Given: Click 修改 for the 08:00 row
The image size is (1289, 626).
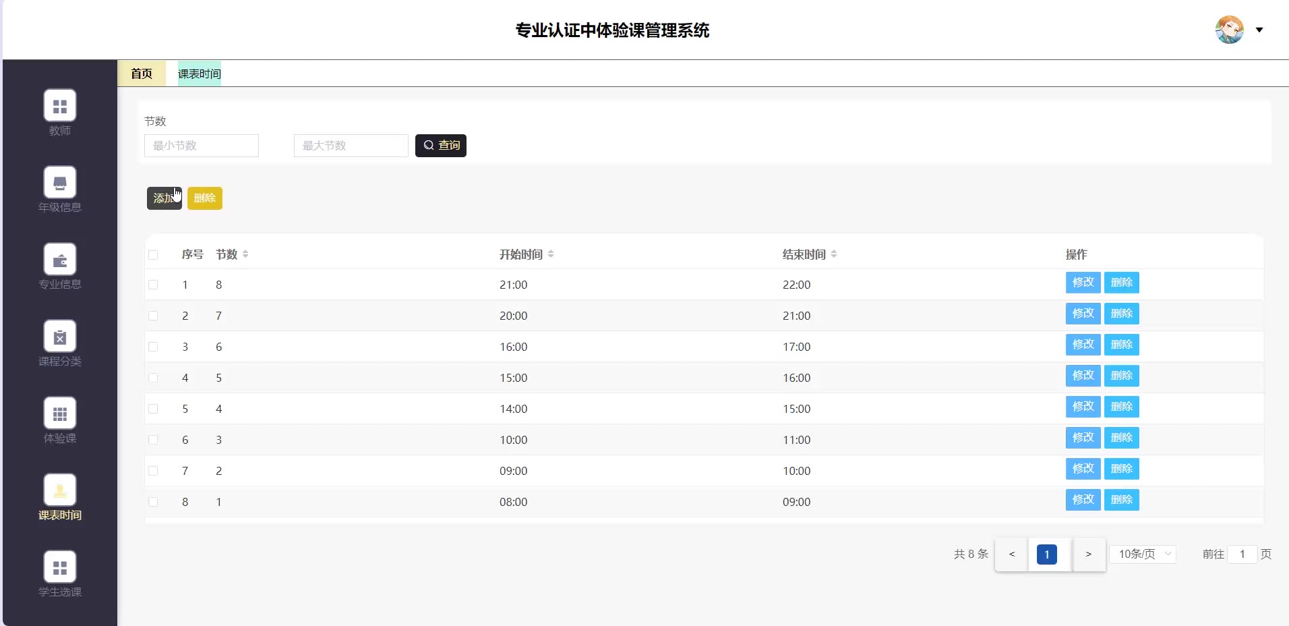Looking at the screenshot, I should [1083, 500].
